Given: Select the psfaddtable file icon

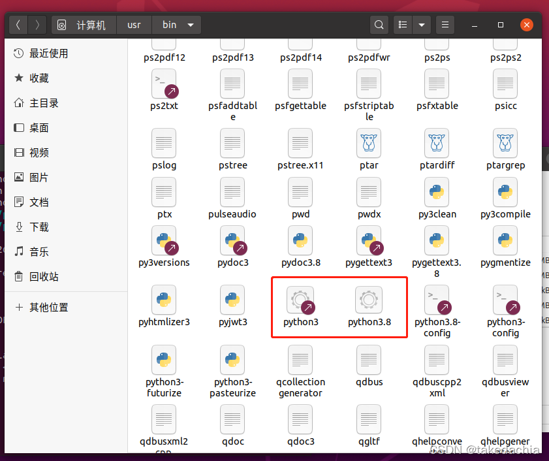Looking at the screenshot, I should click(x=232, y=84).
